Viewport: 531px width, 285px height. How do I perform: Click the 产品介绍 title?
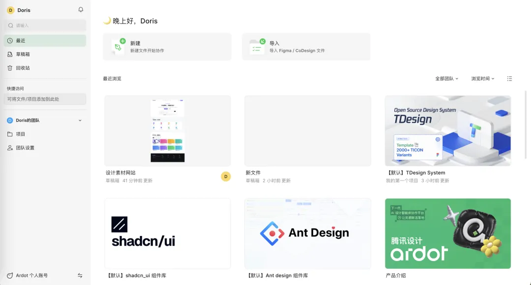point(396,276)
